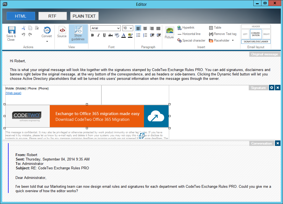Switch to the PLAIN TEXT tab

click(84, 16)
